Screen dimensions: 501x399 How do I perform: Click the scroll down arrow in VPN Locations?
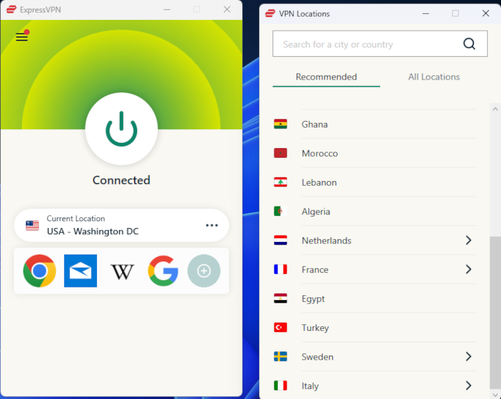click(x=495, y=395)
